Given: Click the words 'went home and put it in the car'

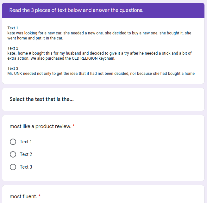Looking at the screenshot, I should [35, 38].
